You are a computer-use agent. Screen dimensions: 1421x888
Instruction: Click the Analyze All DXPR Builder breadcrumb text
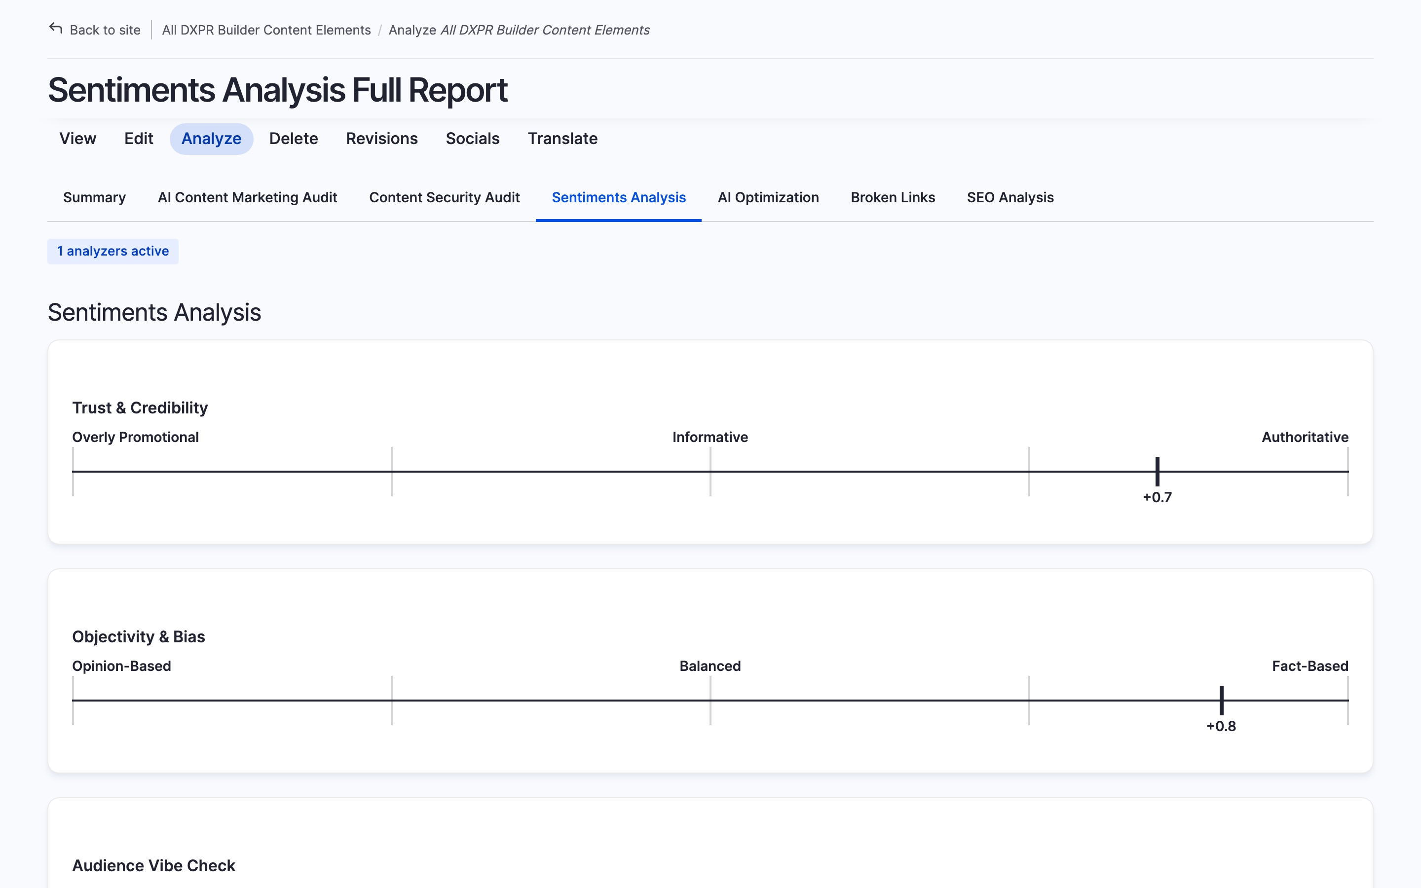(x=519, y=30)
